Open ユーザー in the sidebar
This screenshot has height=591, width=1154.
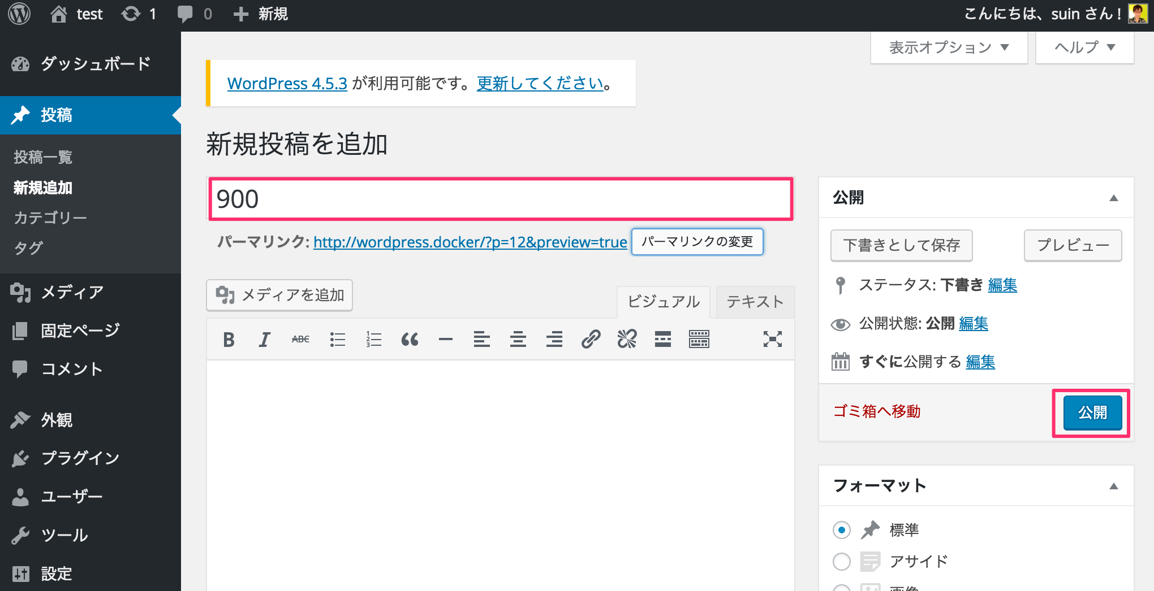tap(91, 497)
